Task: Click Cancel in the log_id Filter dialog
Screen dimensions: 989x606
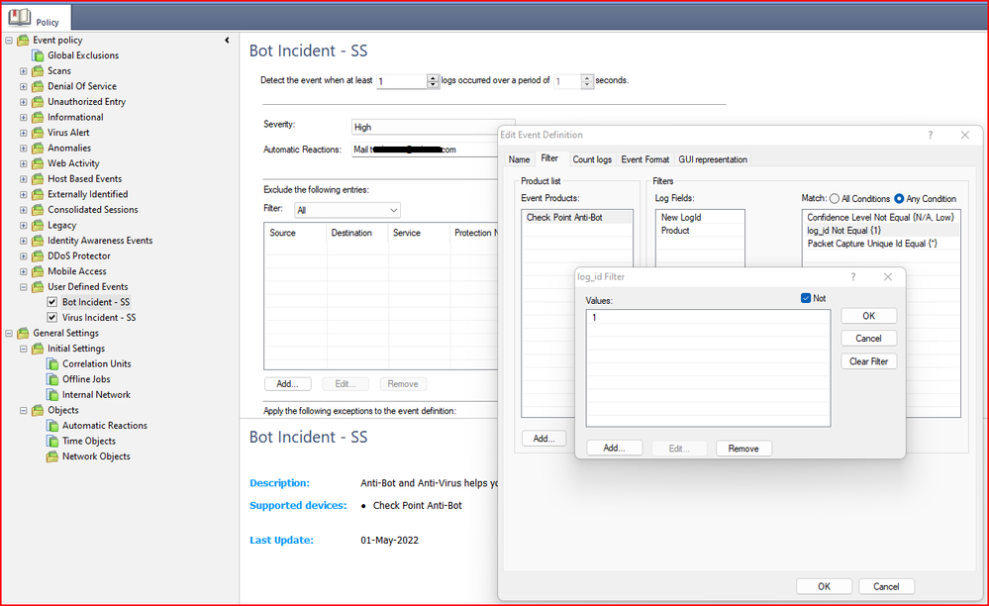Action: tap(868, 339)
